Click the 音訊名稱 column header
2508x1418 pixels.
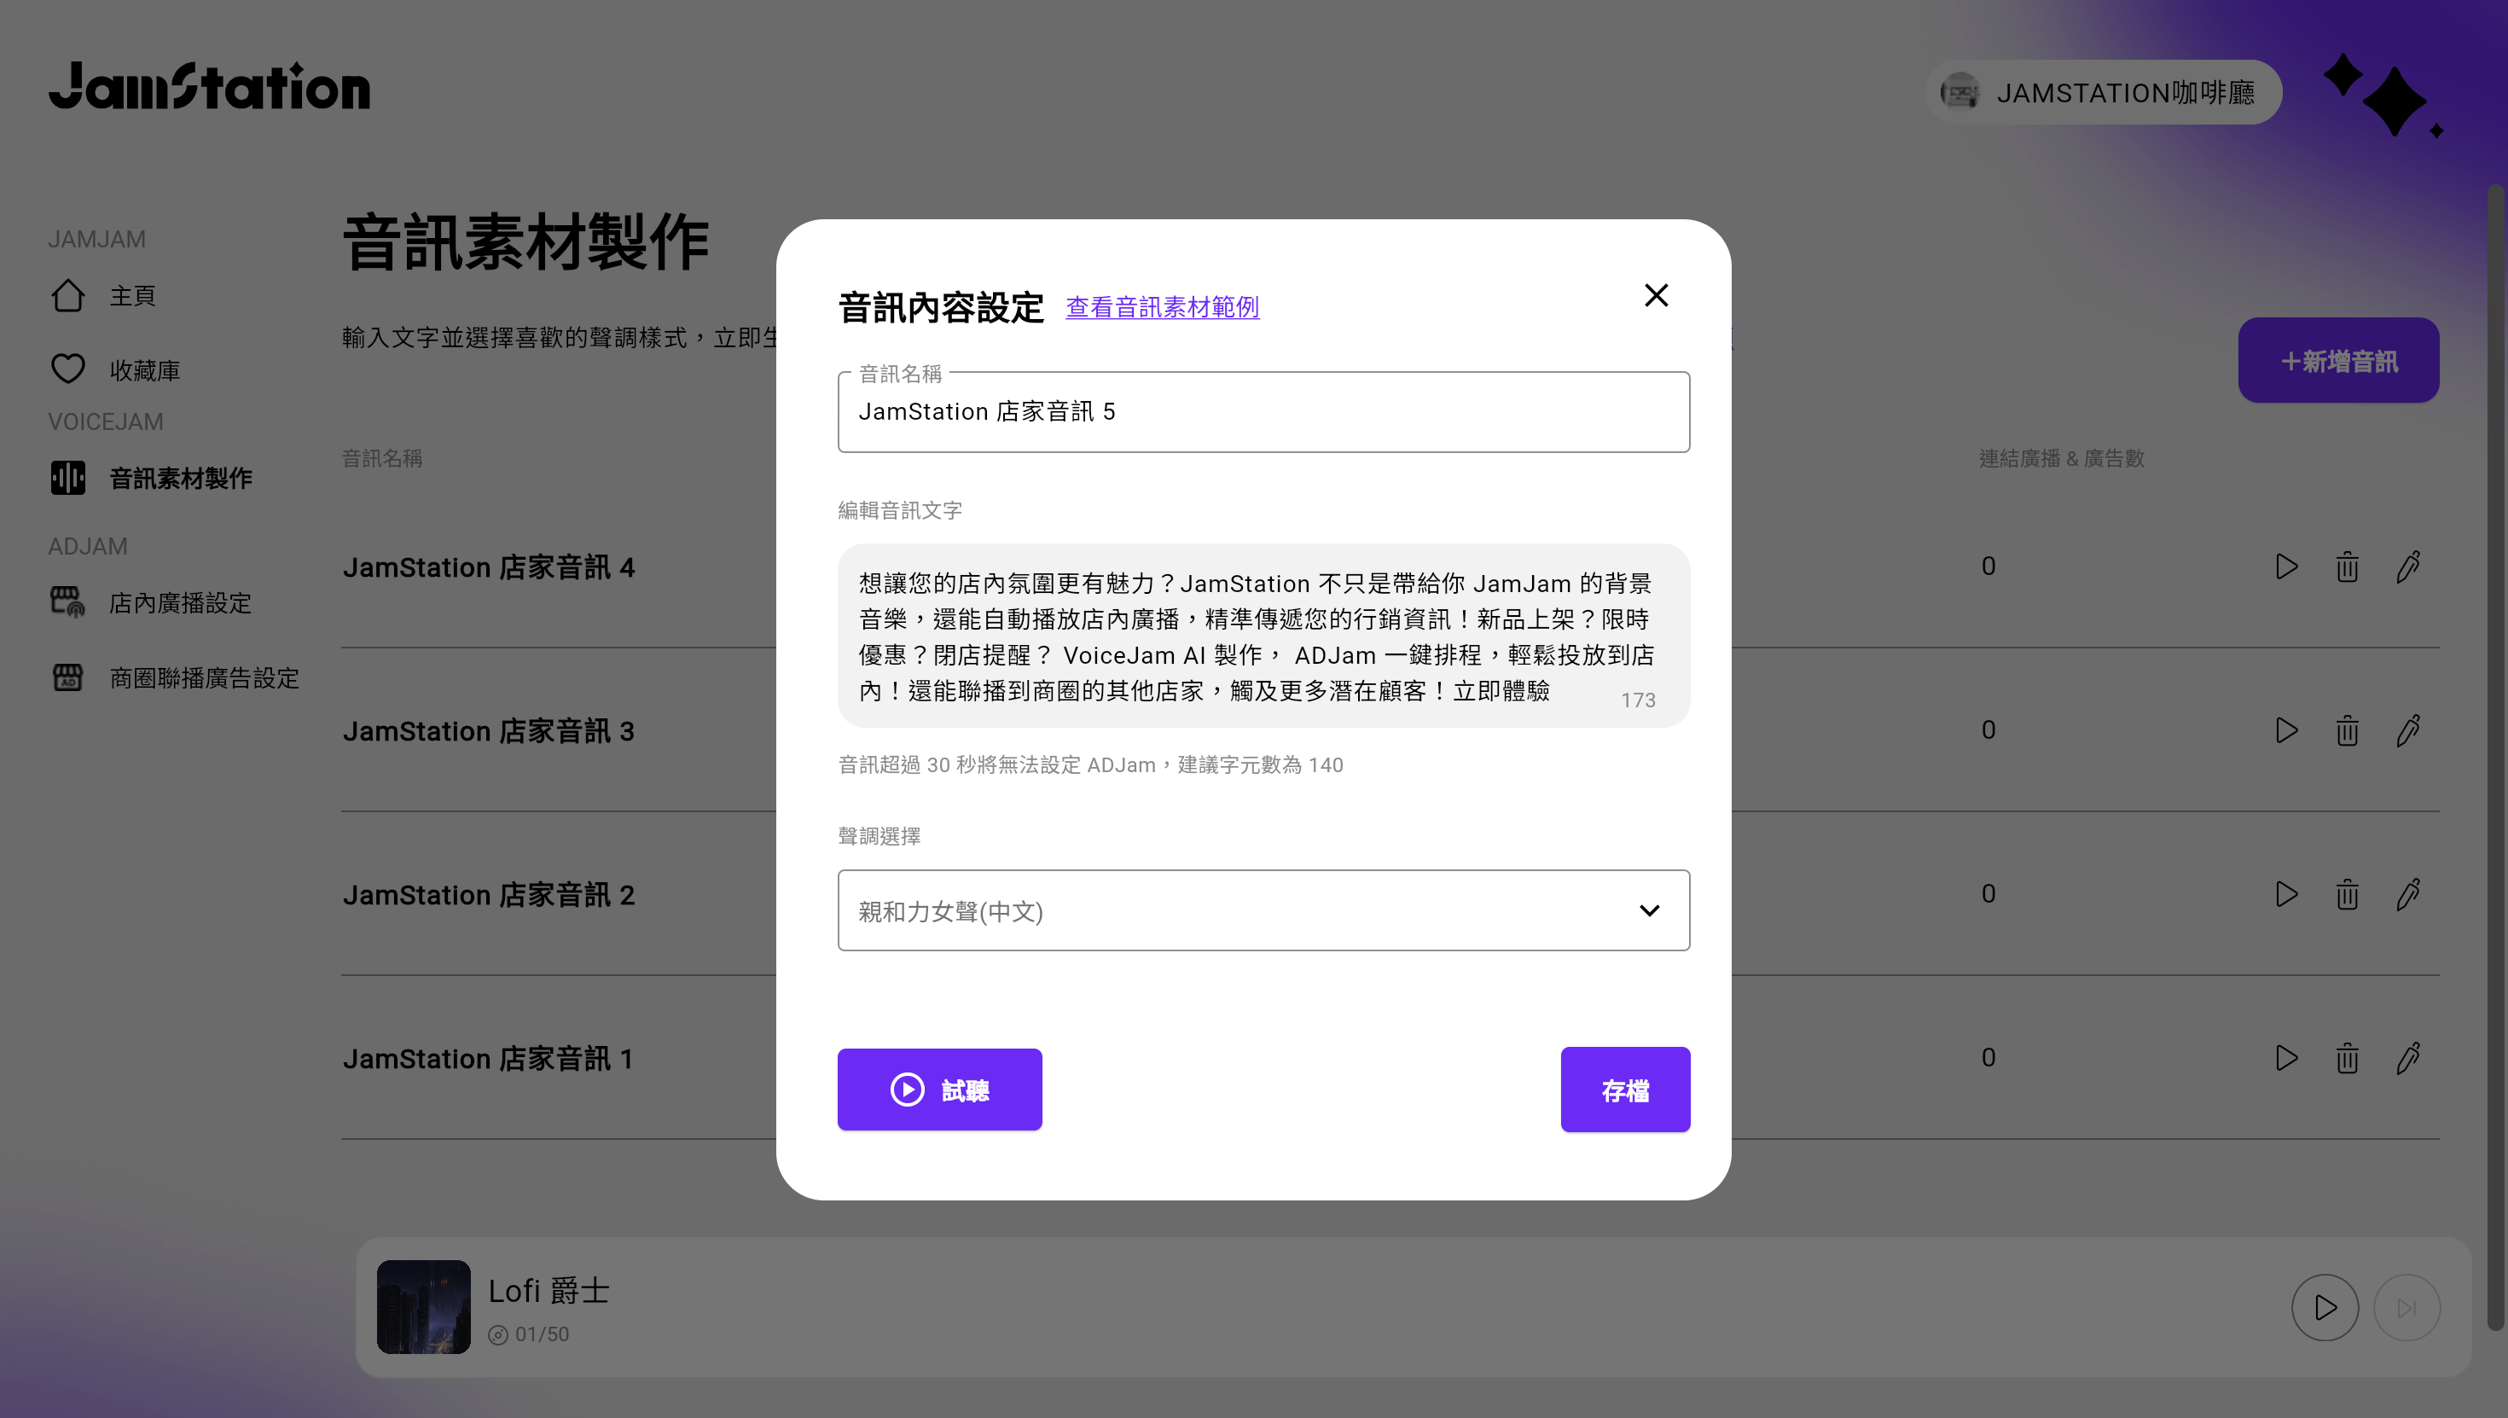coord(381,459)
